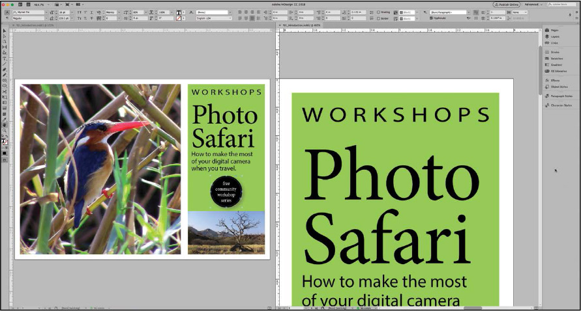Click the Go to Bridge button
Viewport: 581px width, 311px height.
(x=20, y=5)
